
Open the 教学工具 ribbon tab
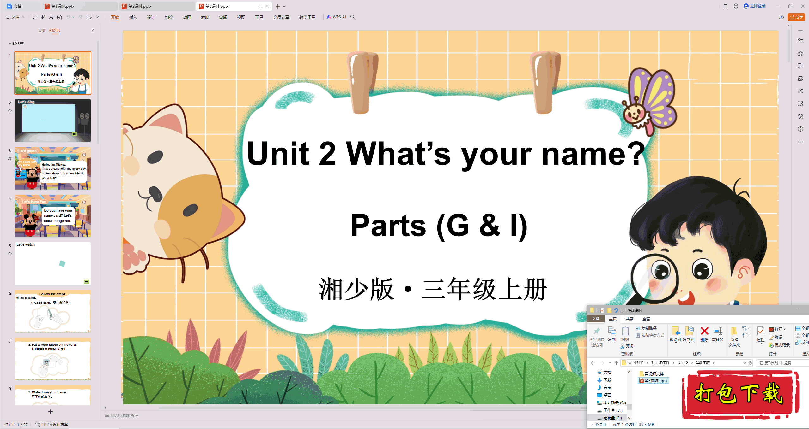click(x=307, y=17)
